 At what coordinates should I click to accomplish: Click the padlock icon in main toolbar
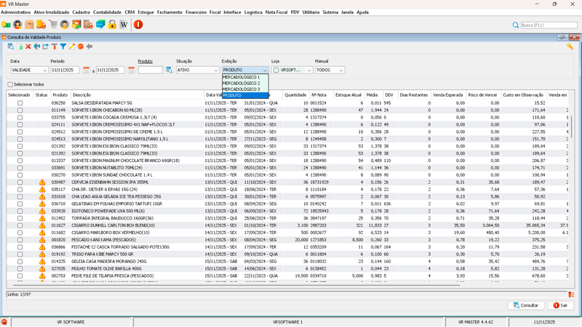point(112,25)
